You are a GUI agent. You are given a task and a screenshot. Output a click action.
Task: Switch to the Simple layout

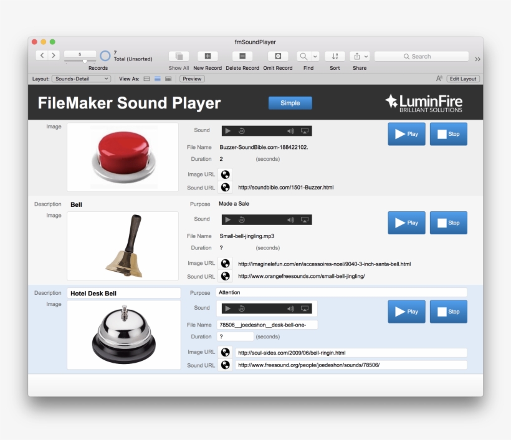click(x=290, y=103)
